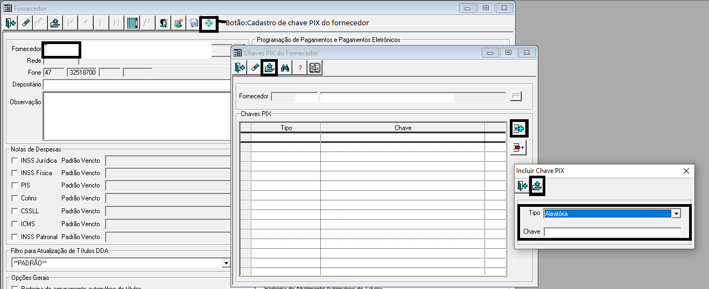Click the save icon in Fornecedor toolbar
This screenshot has height=289, width=709.
[55, 23]
